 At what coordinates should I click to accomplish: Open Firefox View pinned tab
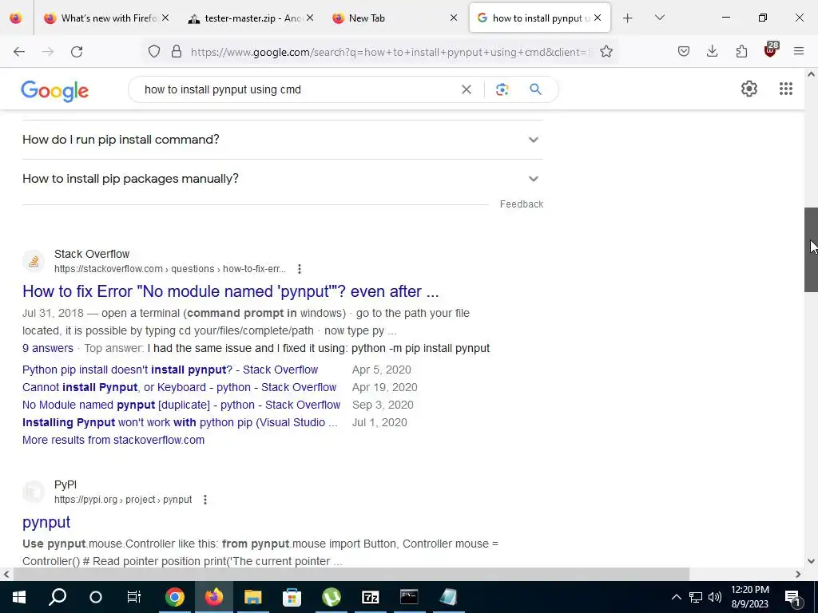16,18
